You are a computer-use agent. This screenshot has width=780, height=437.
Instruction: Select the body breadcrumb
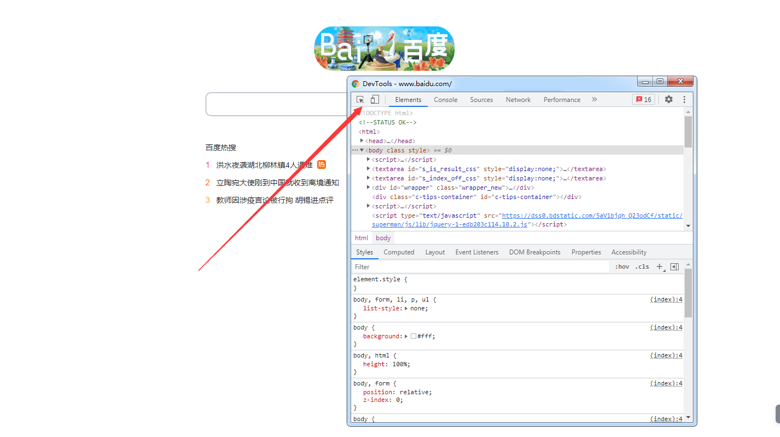[383, 238]
